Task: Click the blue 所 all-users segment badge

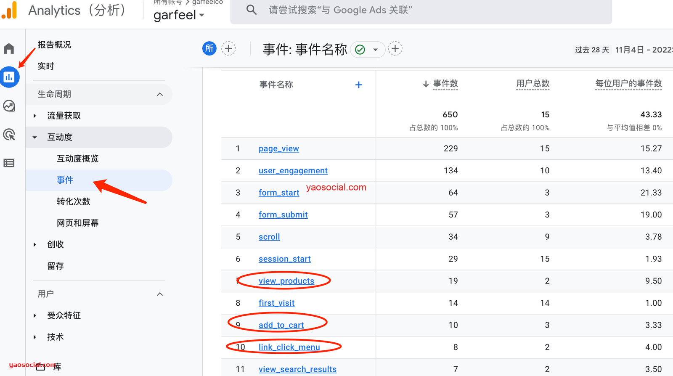Action: 209,49
